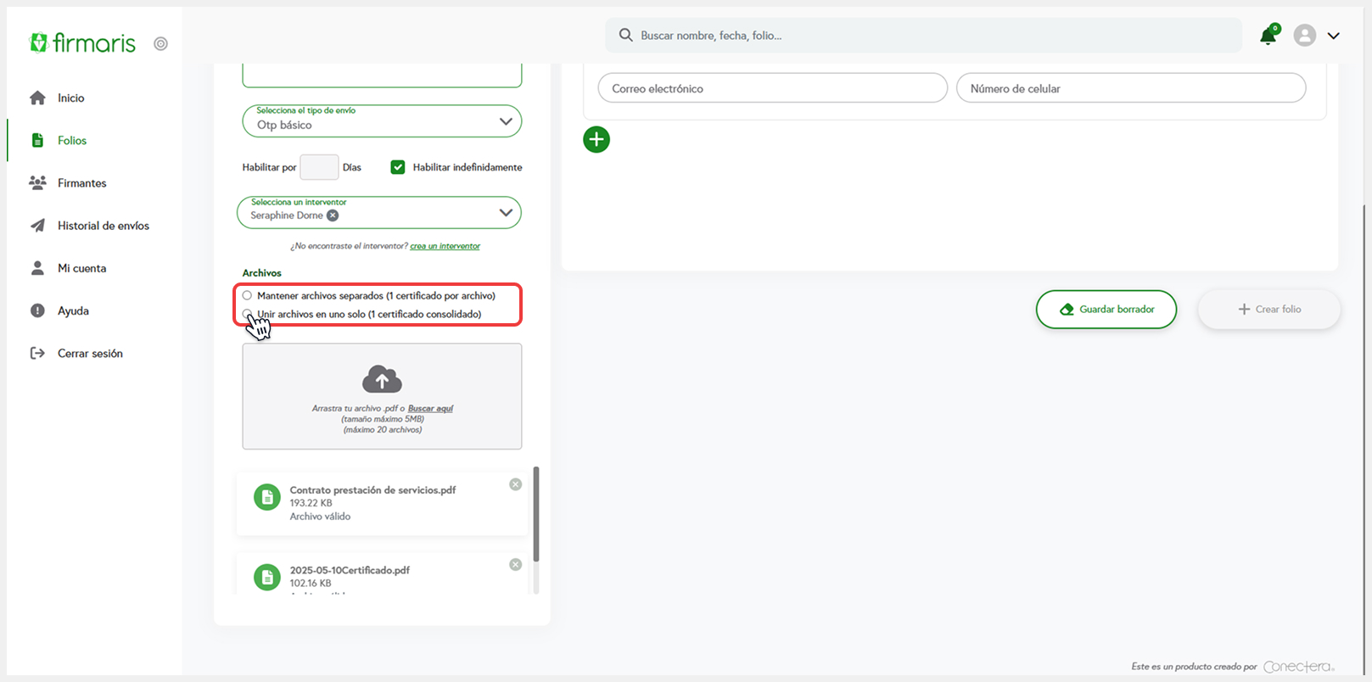Focus the Correo electrónico input field
Image resolution: width=1372 pixels, height=682 pixels.
click(x=772, y=88)
